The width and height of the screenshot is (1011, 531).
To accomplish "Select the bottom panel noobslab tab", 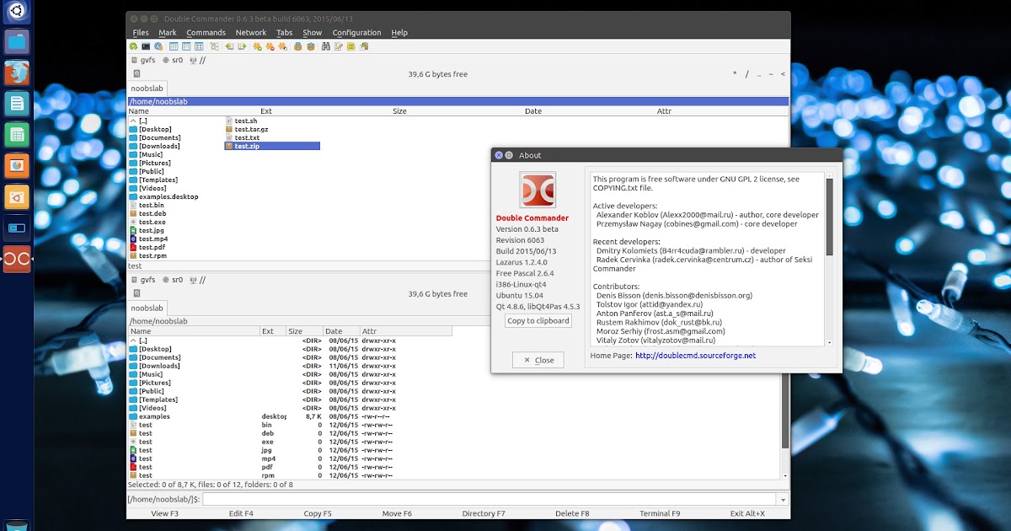I will (147, 308).
